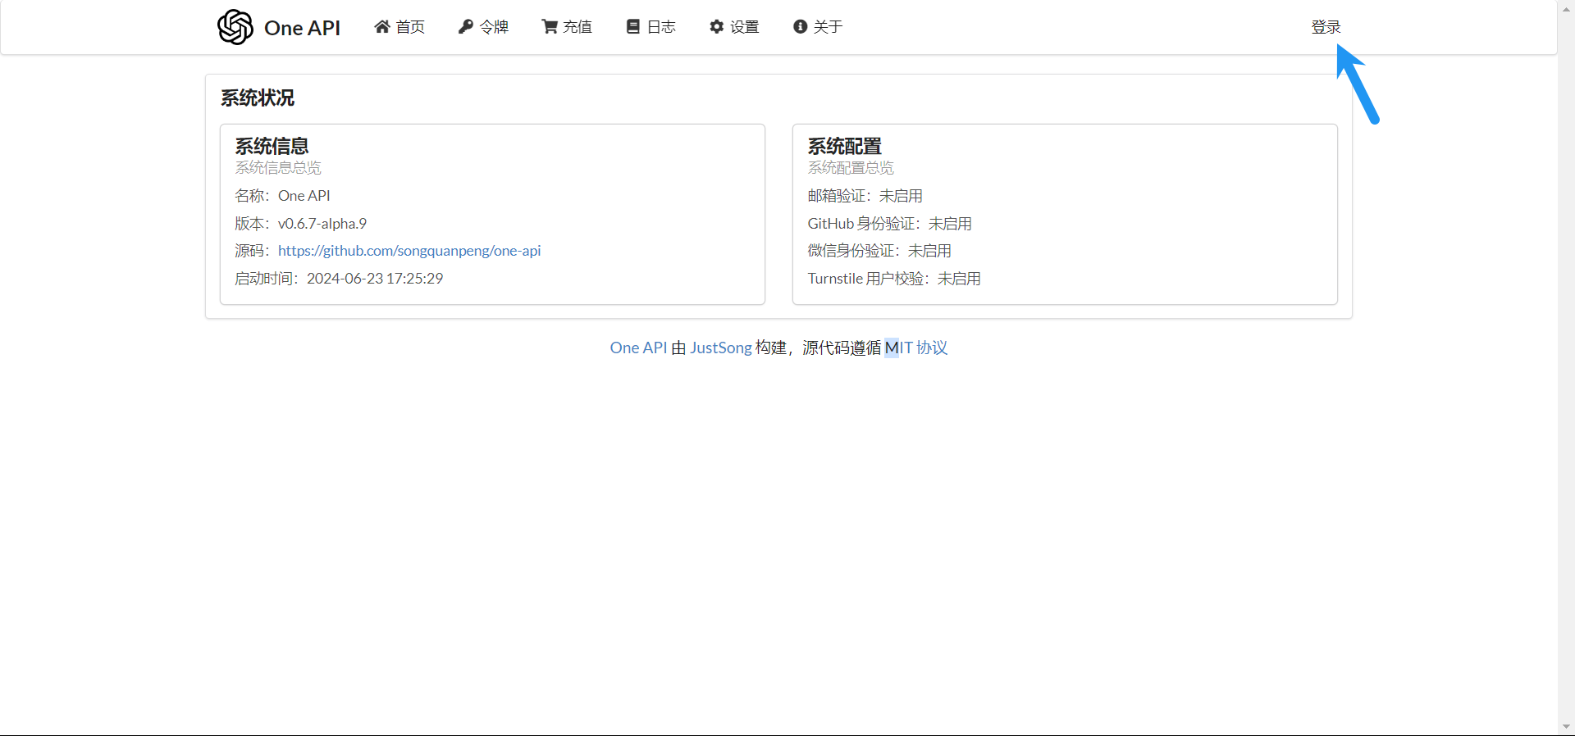The height and width of the screenshot is (736, 1575).
Task: Click the 系统信息 card heading
Action: (x=272, y=146)
